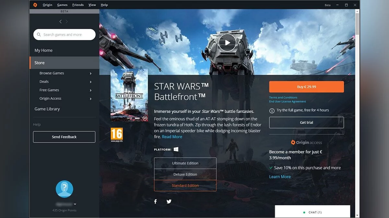The width and height of the screenshot is (389, 218).
Task: Open Terms and Conditions link
Action: coord(283,98)
